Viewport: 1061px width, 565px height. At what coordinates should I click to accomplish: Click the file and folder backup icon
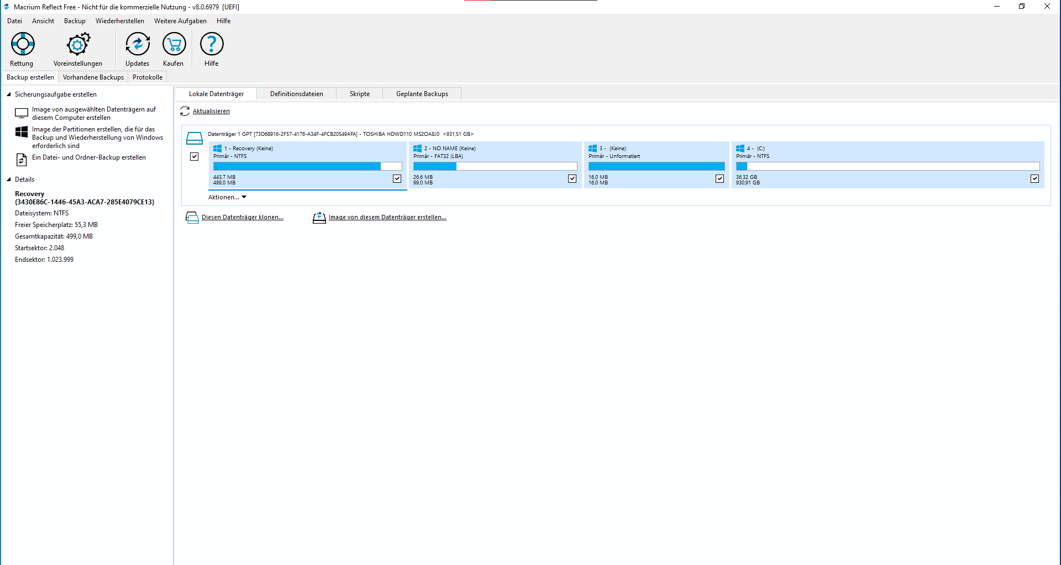coord(21,160)
